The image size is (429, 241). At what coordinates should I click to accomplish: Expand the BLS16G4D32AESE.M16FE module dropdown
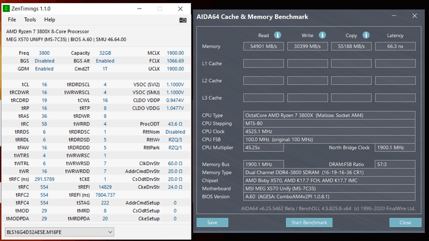(x=60, y=232)
